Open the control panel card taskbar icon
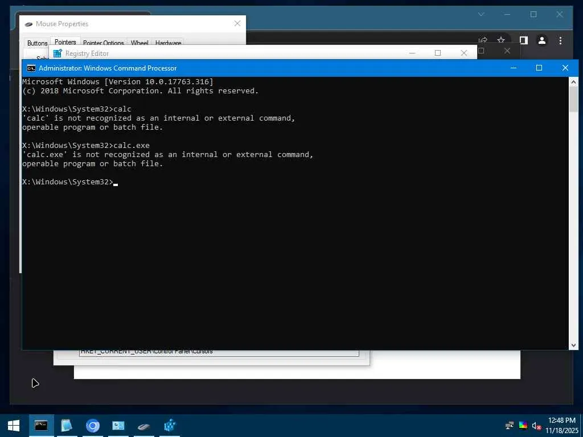The image size is (583, 437). [x=118, y=426]
